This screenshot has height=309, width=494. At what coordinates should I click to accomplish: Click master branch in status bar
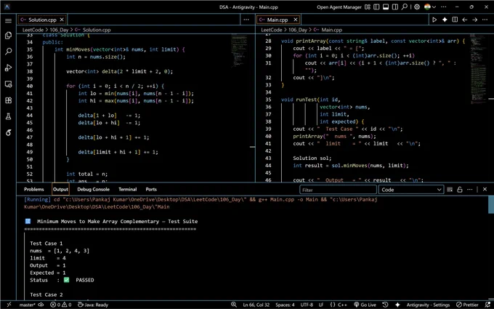tap(28, 305)
